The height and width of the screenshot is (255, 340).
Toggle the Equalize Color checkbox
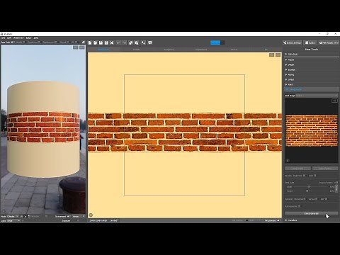(315, 176)
